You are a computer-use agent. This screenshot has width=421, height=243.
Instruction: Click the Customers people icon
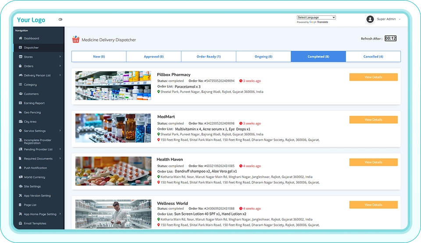click(21, 94)
